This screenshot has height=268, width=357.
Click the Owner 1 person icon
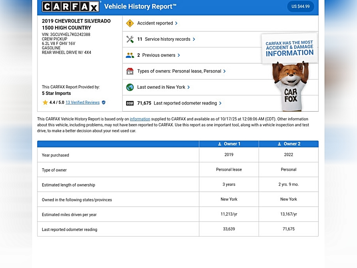(220, 144)
